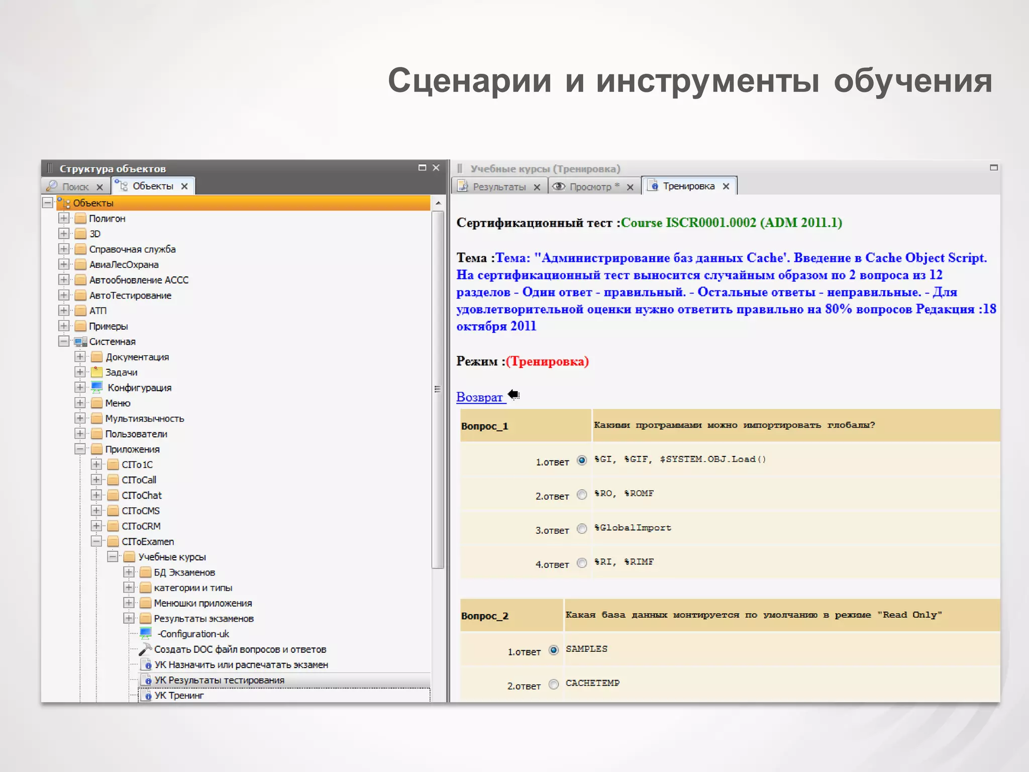Click the CITo1C folder icon
The image size is (1029, 772).
(x=113, y=465)
